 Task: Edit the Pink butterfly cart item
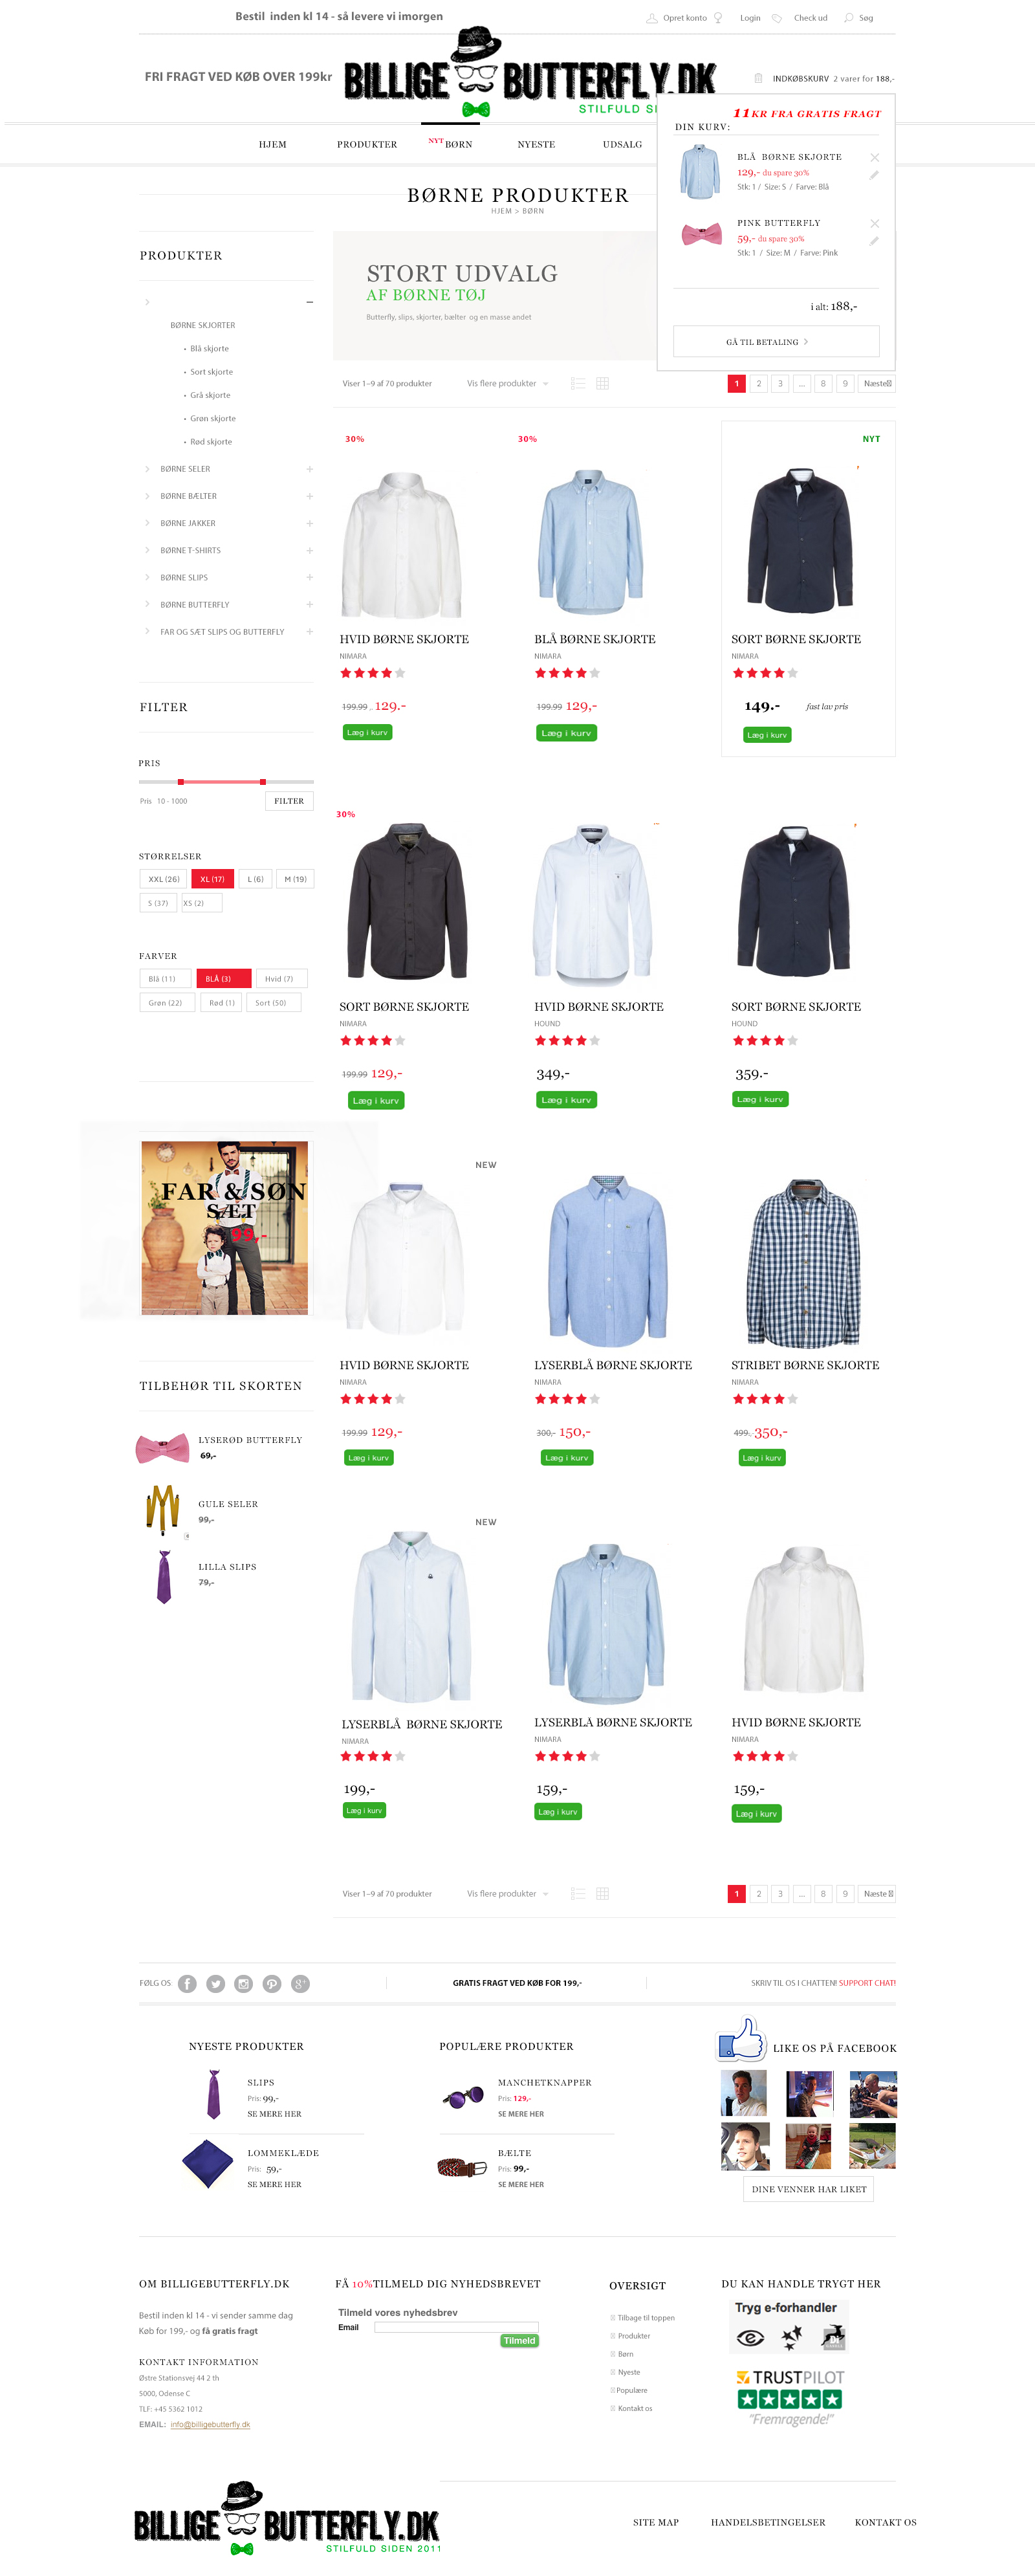[x=874, y=241]
